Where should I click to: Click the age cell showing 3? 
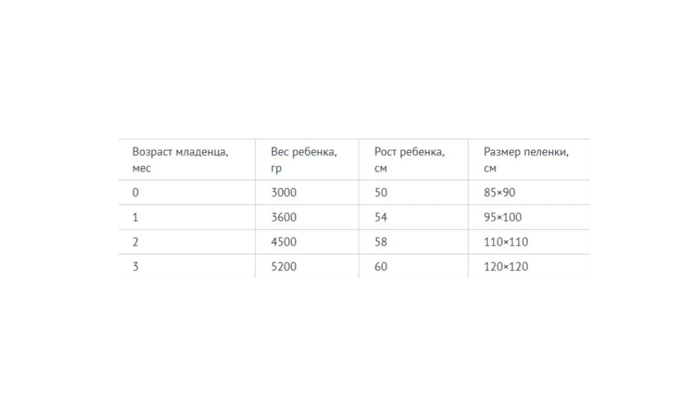pos(187,266)
